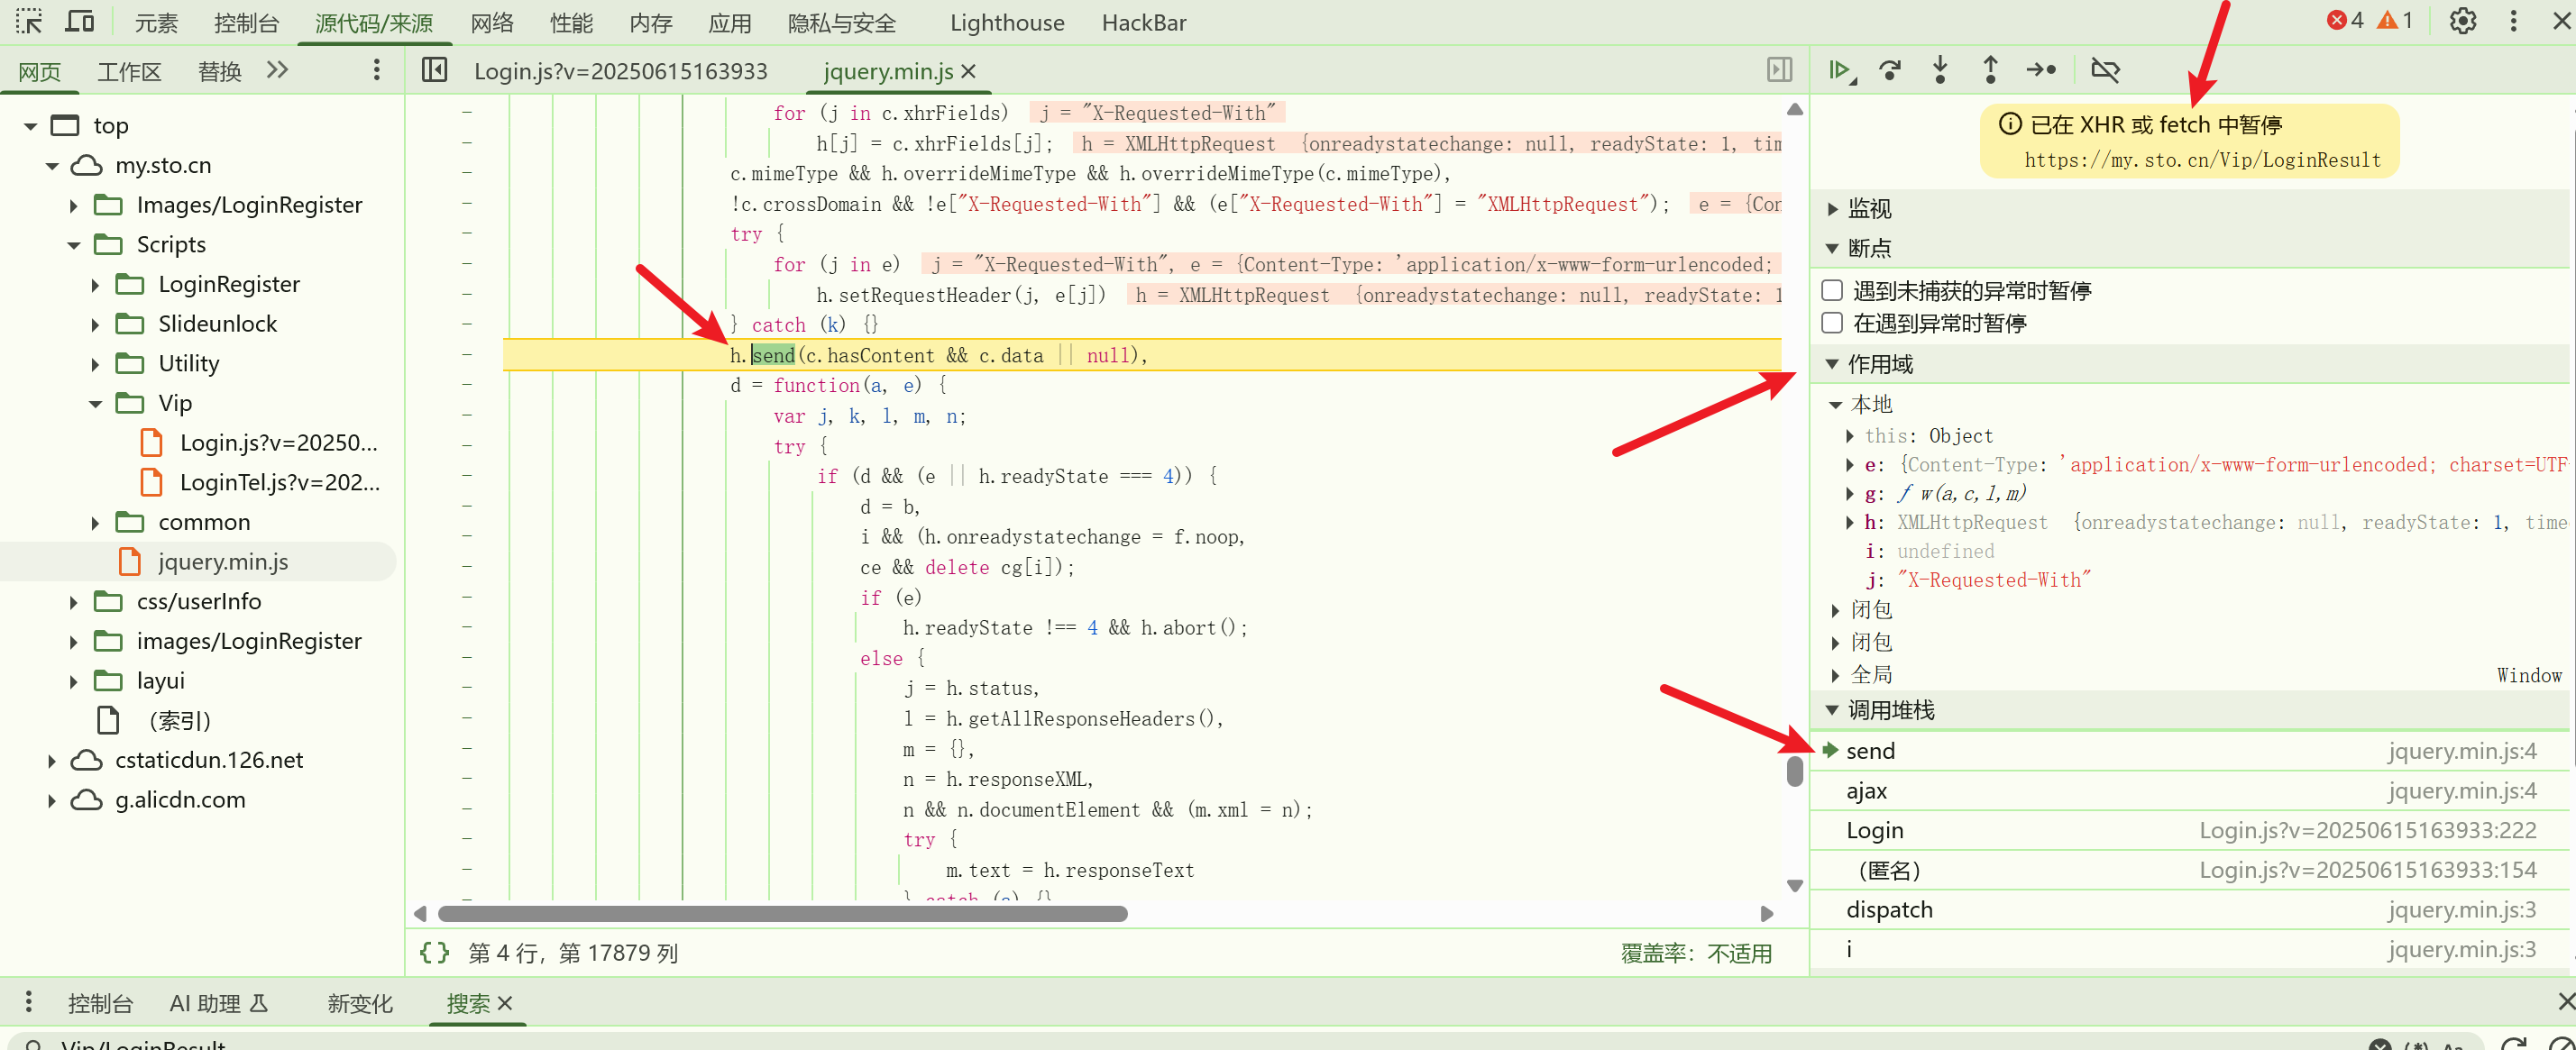
Task: Click the Step over function icon
Action: point(1890,70)
